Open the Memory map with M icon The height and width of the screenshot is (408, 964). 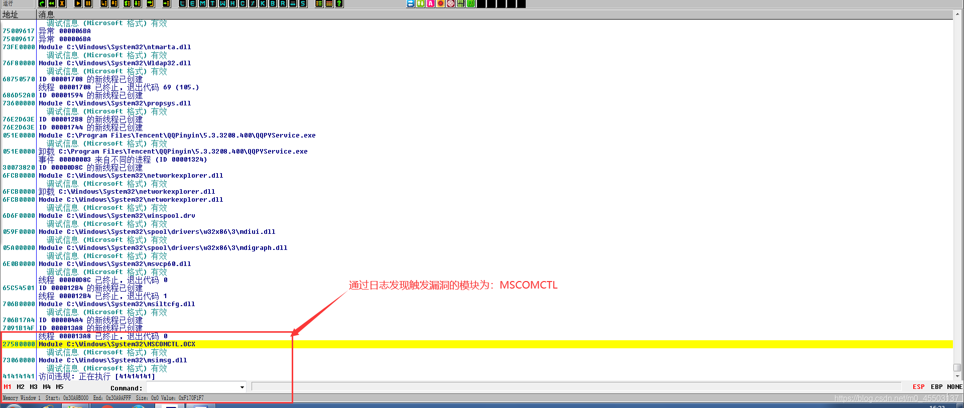click(202, 4)
